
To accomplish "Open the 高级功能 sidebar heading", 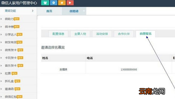I will click(10, 11).
